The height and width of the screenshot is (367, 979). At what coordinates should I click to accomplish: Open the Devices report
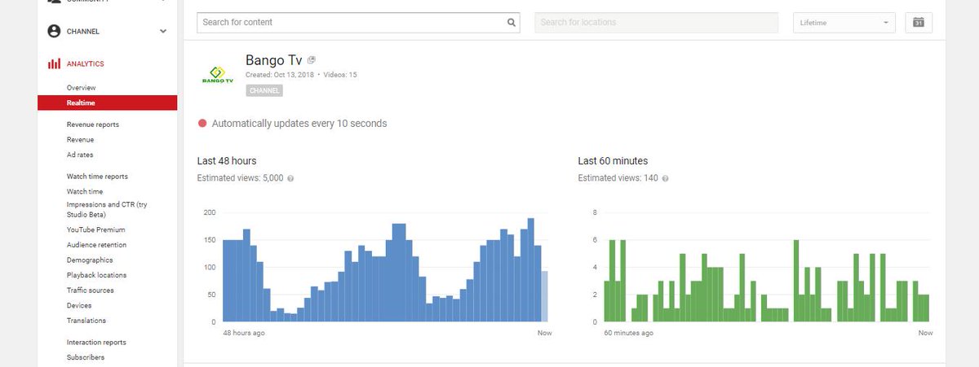[x=79, y=305]
